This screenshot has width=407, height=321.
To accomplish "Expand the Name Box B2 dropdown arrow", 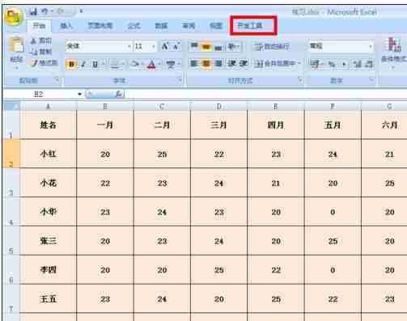I will [x=79, y=94].
